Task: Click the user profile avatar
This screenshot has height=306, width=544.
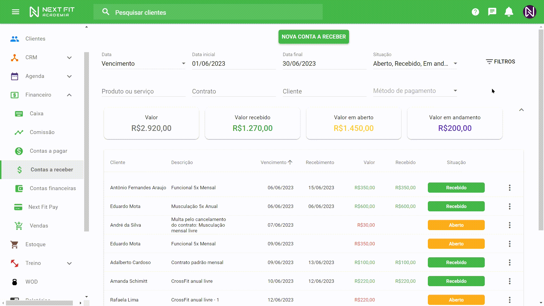Action: 529,12
